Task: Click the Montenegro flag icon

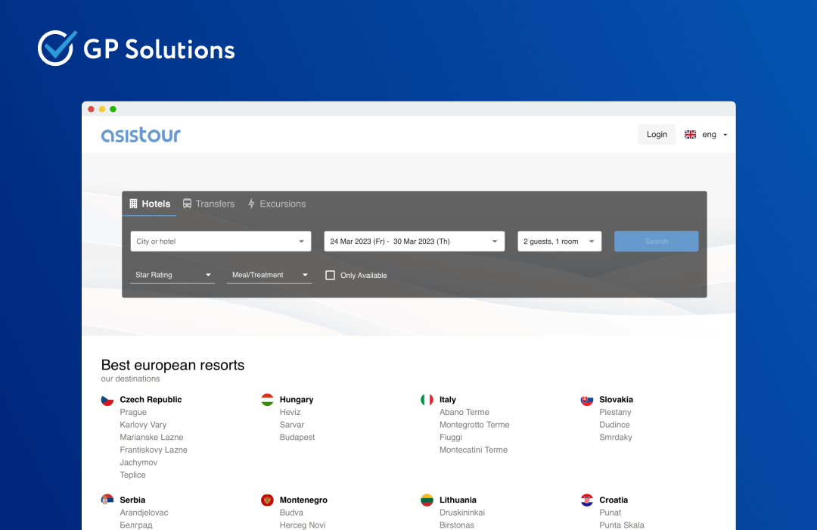Action: (x=267, y=500)
